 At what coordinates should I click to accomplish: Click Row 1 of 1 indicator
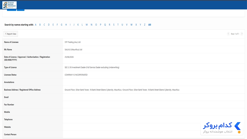(x=235, y=34)
